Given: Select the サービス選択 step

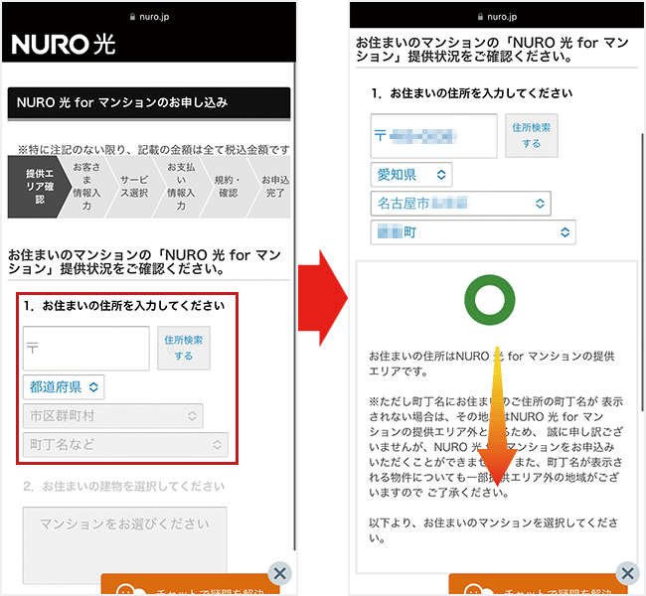Looking at the screenshot, I should click(134, 187).
